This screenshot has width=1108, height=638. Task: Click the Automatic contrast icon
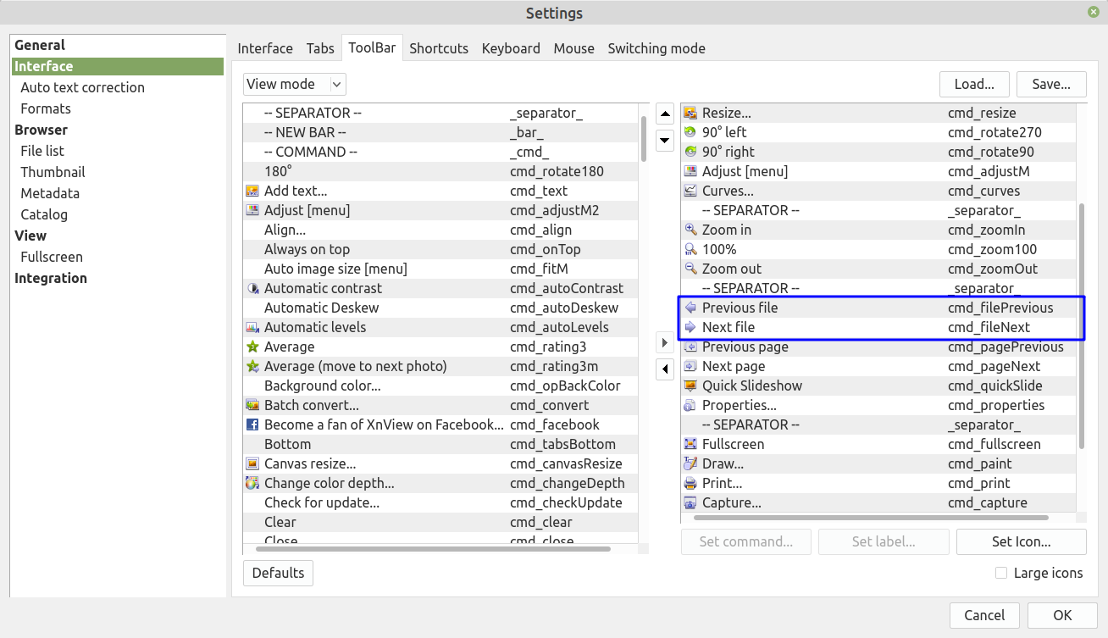click(252, 288)
